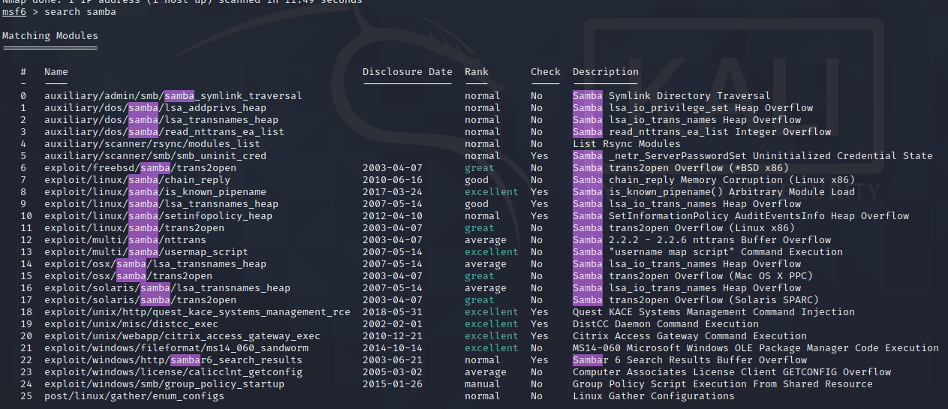Select exploit/multi/samba/usermap_script module

tap(146, 252)
